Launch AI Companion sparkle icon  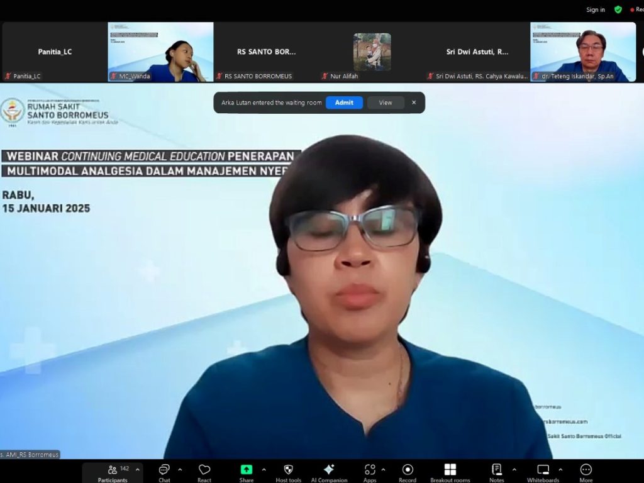coord(328,470)
